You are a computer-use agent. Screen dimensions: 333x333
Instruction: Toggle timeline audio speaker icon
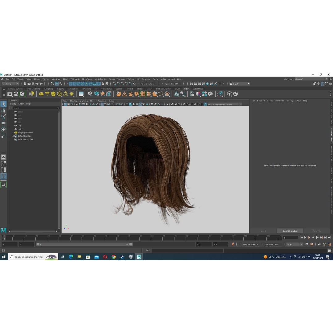[x=319, y=245]
